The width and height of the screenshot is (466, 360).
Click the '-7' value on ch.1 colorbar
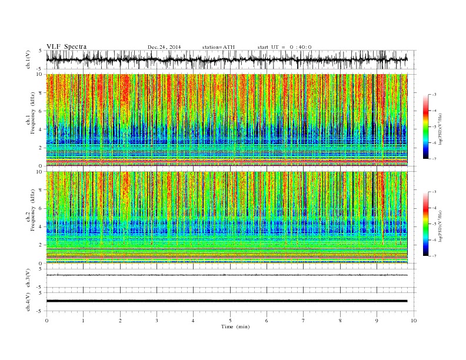pos(434,159)
